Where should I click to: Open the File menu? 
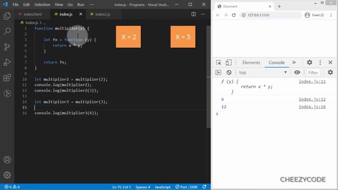pos(15,5)
